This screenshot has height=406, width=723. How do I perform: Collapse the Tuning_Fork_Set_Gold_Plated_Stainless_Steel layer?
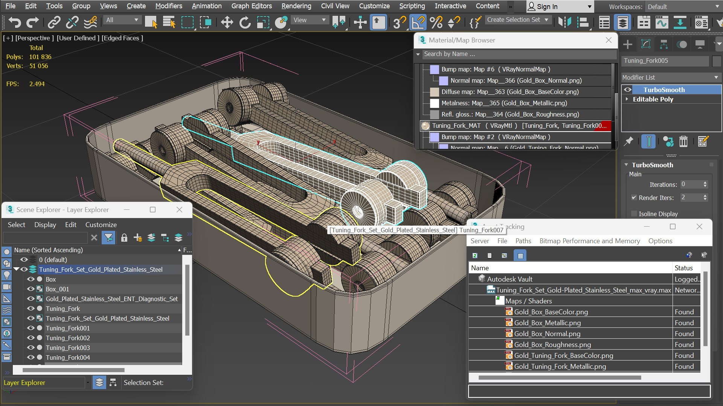coord(16,269)
